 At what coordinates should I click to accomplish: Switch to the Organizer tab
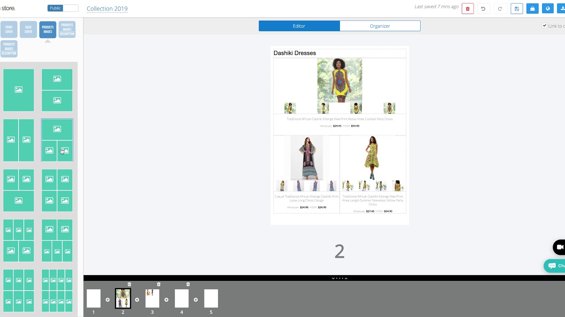[380, 26]
